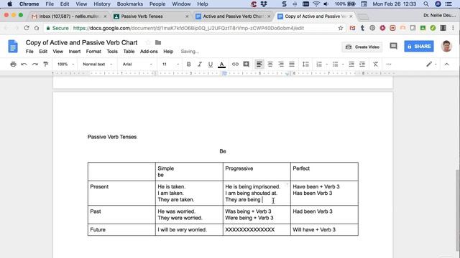The height and width of the screenshot is (258, 460).
Task: Click the Create Video button
Action: pos(362,47)
